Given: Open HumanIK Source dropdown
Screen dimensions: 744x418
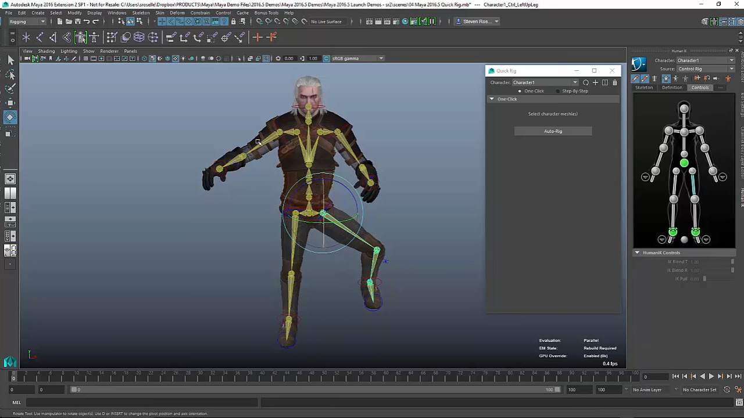Looking at the screenshot, I should (x=705, y=69).
